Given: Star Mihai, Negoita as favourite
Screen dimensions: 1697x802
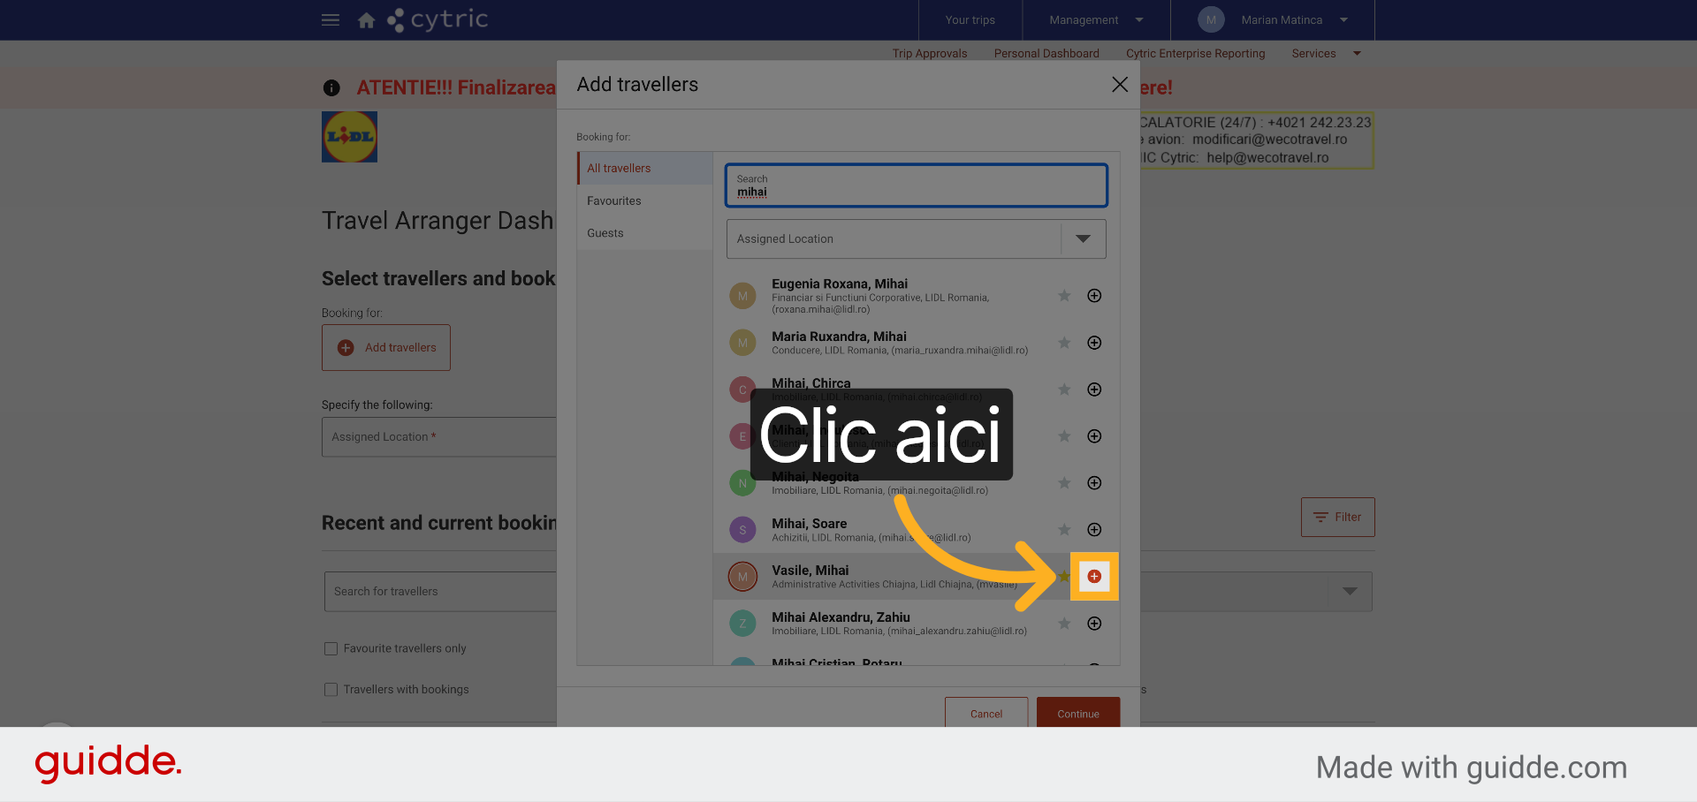Looking at the screenshot, I should pyautogui.click(x=1064, y=483).
